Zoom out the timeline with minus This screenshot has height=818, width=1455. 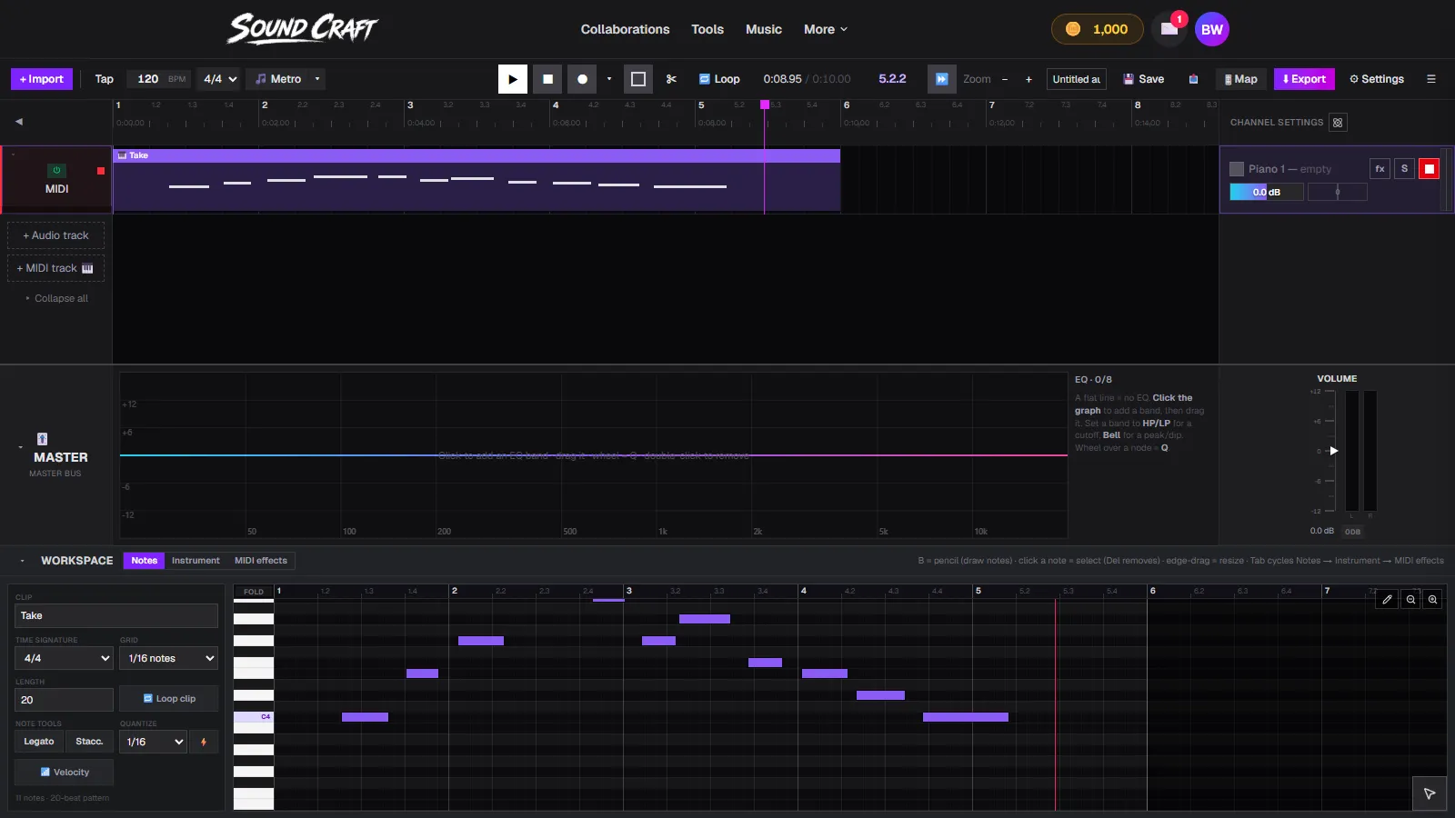click(1005, 79)
